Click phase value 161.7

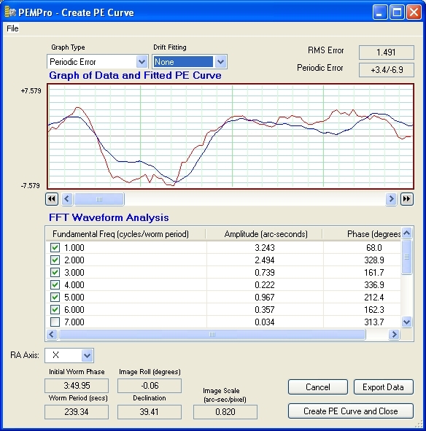coord(374,273)
